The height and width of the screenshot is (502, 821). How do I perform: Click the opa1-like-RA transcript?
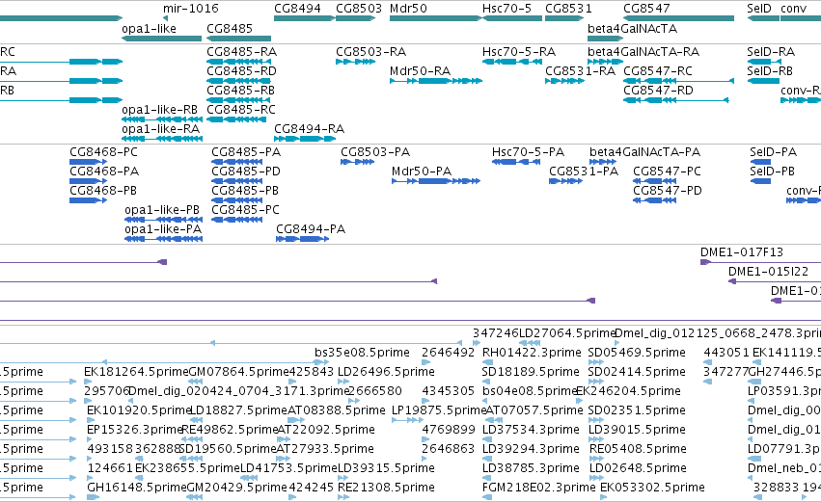[x=162, y=139]
